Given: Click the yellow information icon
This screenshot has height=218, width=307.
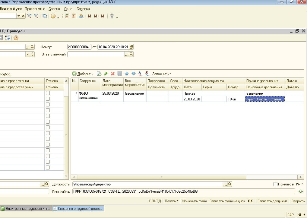Looking at the screenshot, I should point(53,16).
